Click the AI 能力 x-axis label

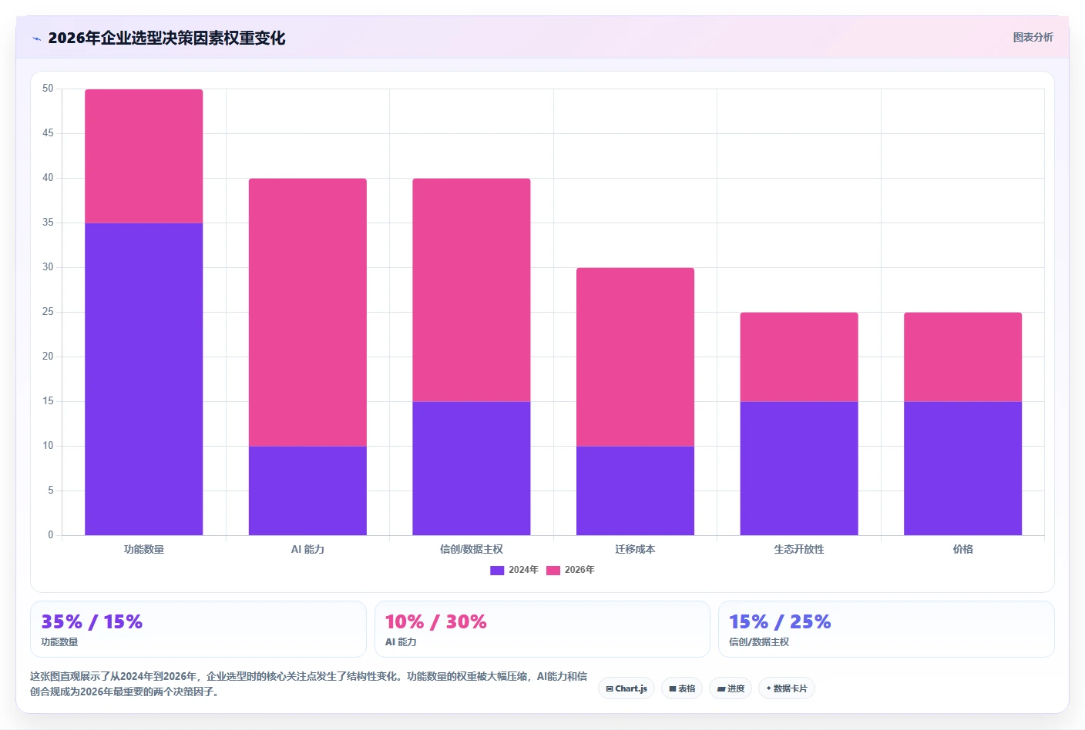[307, 549]
